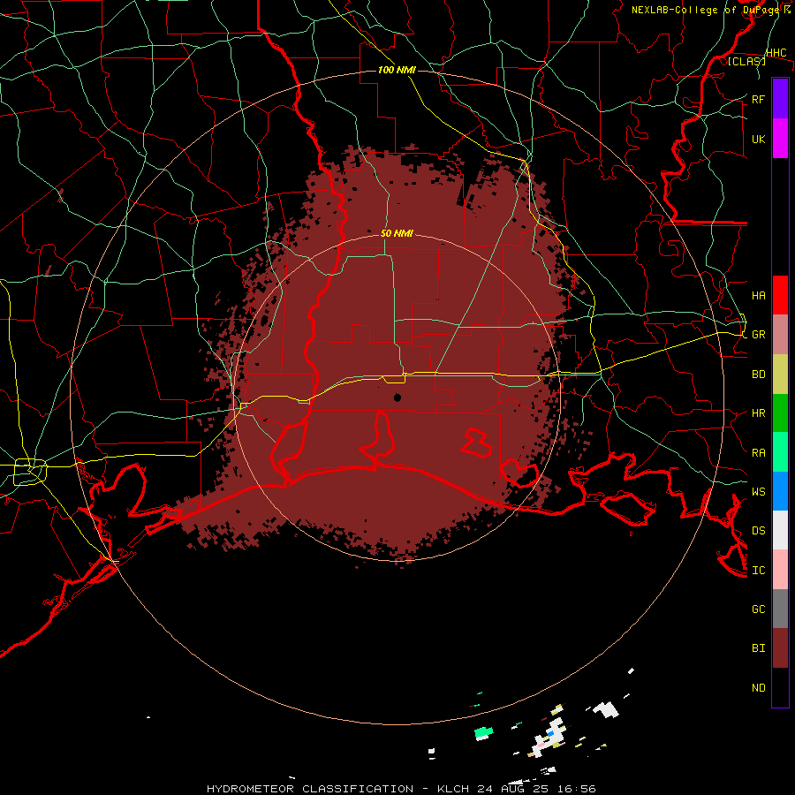The image size is (795, 795).
Task: Click the black radar site dot
Action: tap(397, 397)
